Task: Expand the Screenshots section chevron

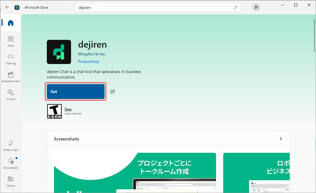Action: pyautogui.click(x=280, y=139)
